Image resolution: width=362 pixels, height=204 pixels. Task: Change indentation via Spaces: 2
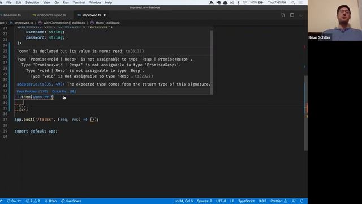tap(204, 201)
